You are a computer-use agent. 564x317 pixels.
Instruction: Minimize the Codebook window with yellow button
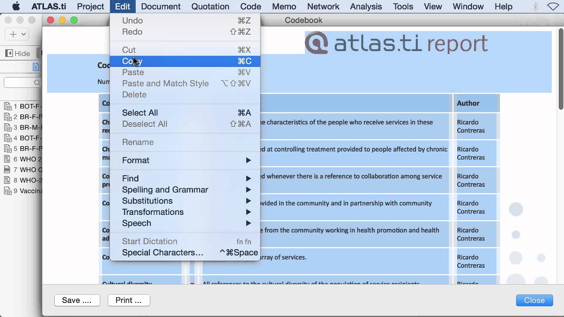(x=62, y=20)
